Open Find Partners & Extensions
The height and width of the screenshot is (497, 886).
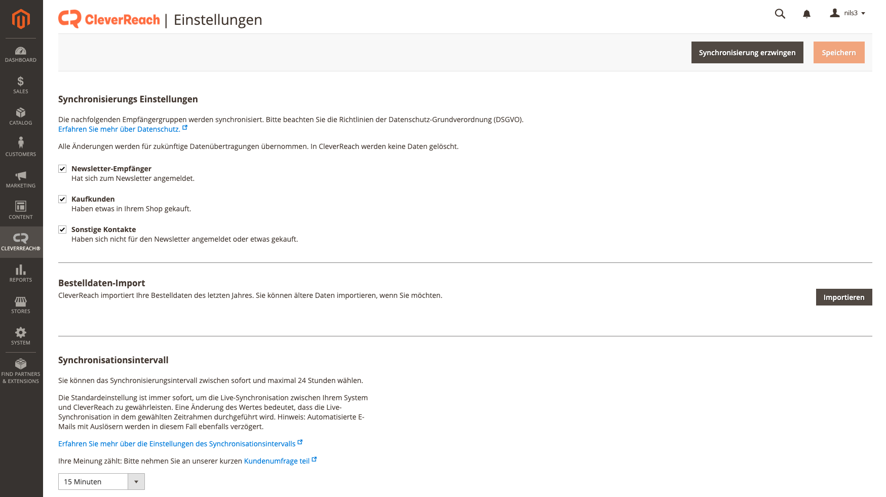click(21, 371)
